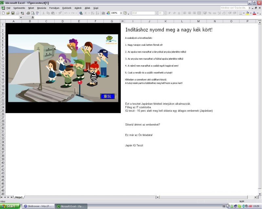
Task: Toggle bold formatting (F icon)
Action: click(x=169, y=13)
